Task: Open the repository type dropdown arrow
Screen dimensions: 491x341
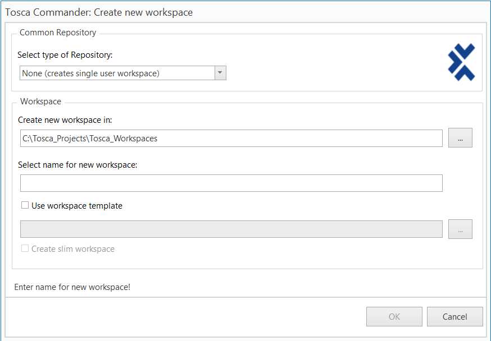Action: (x=220, y=73)
